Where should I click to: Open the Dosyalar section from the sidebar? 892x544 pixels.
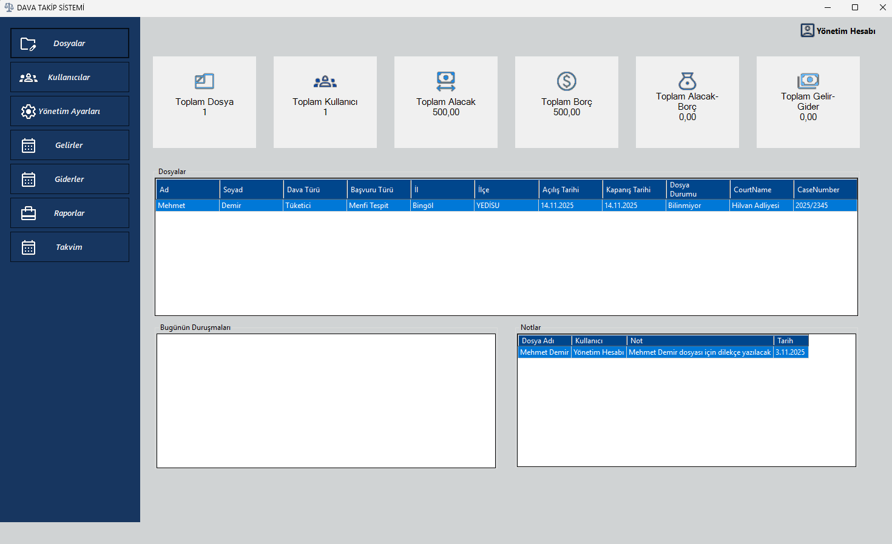[x=69, y=43]
